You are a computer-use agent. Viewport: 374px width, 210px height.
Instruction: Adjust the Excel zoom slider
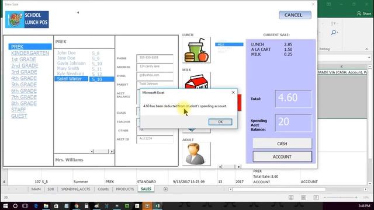pos(340,198)
